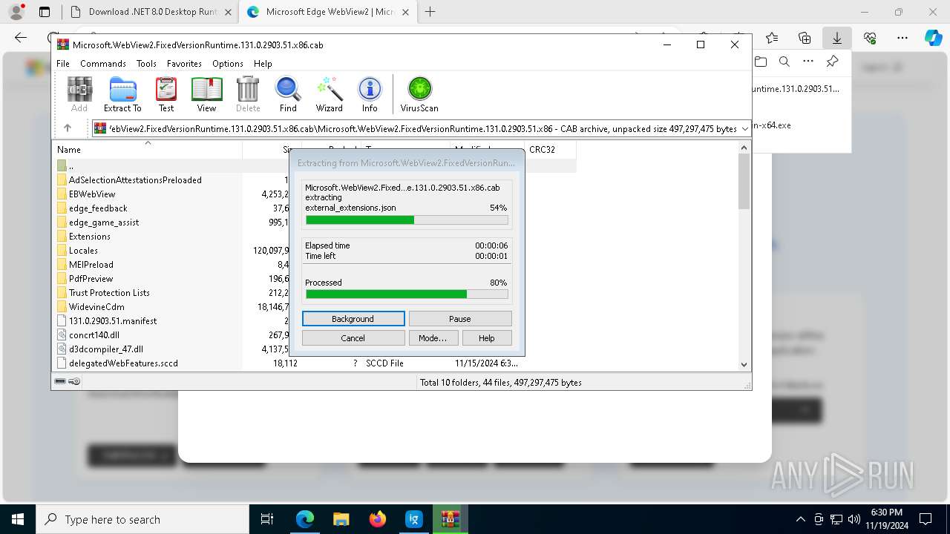
Task: Cancel the extraction
Action: coord(353,338)
